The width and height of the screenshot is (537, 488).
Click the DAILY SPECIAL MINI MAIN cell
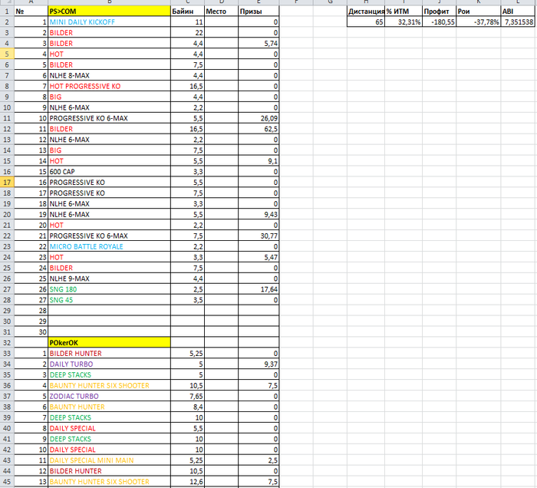tap(109, 460)
